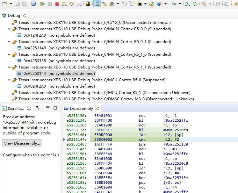Select stack frame 0xA4253138
Screen dimensions: 238x193
click(x=56, y=61)
